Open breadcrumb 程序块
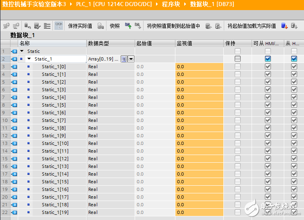The height and width of the screenshot is (220, 304). pyautogui.click(x=171, y=4)
